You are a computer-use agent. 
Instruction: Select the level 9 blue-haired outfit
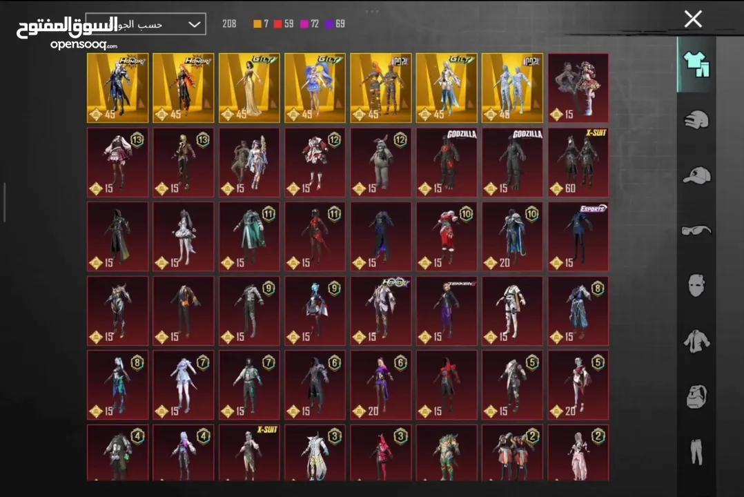315,311
